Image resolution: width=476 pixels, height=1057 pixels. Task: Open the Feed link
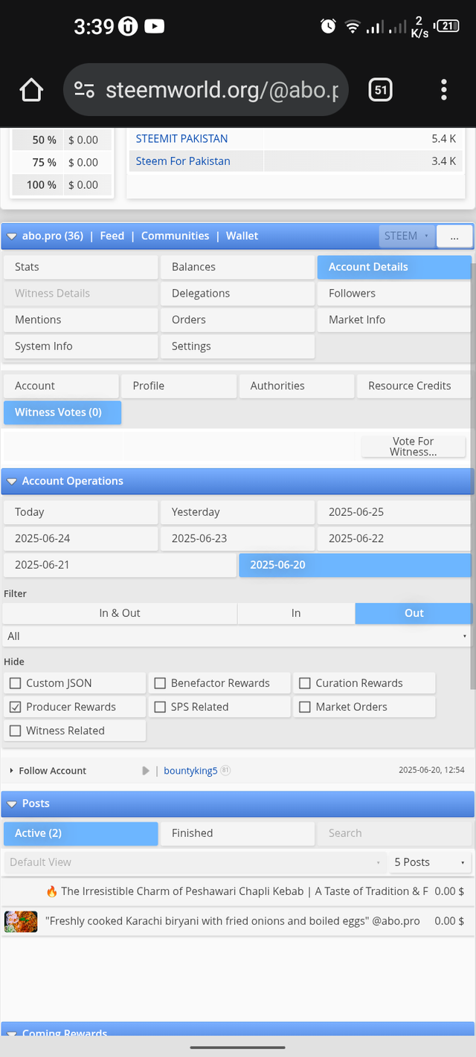(x=112, y=236)
